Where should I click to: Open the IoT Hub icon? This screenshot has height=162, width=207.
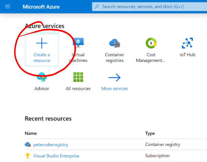[188, 43]
